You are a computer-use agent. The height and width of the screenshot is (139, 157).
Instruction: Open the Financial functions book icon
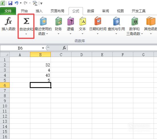click(x=58, y=21)
